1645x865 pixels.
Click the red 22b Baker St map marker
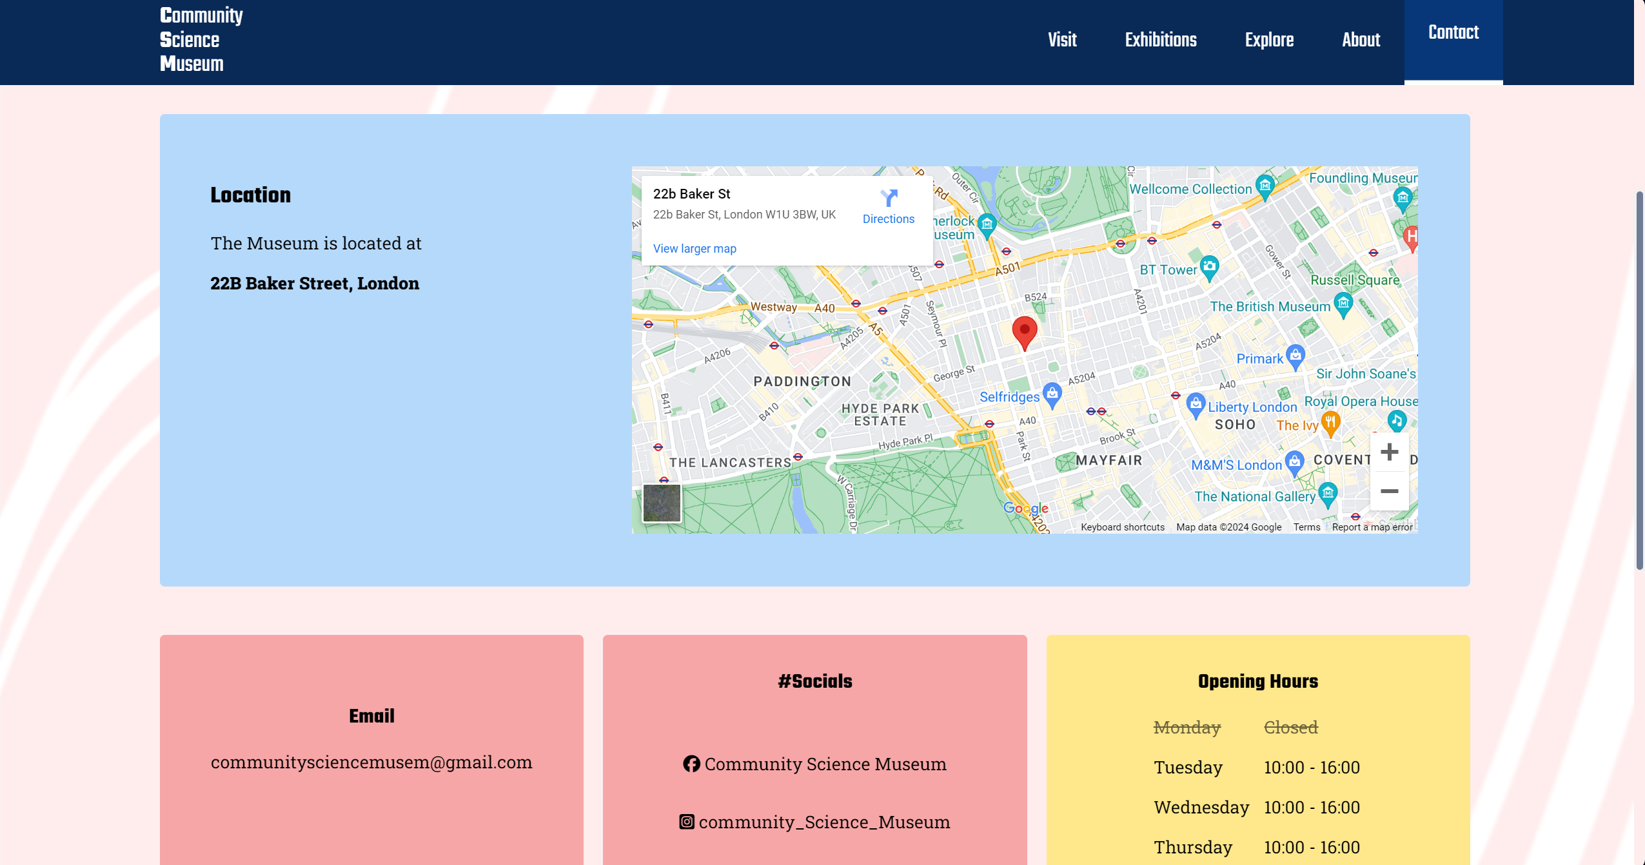(x=1025, y=330)
